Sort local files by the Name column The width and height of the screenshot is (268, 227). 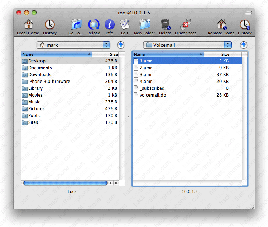(x=56, y=54)
